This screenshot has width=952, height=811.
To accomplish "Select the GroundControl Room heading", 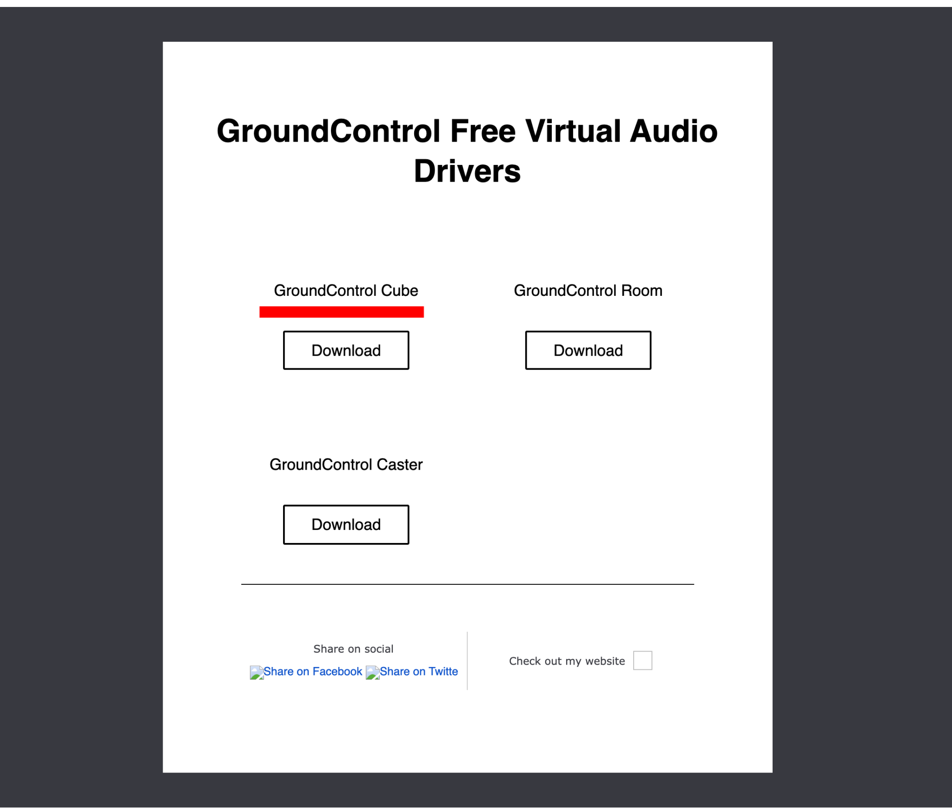I will pyautogui.click(x=588, y=290).
